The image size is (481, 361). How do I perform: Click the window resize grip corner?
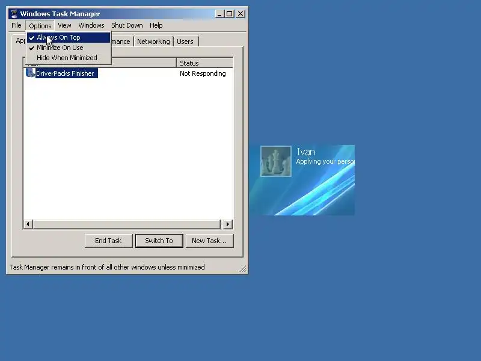[x=243, y=269]
